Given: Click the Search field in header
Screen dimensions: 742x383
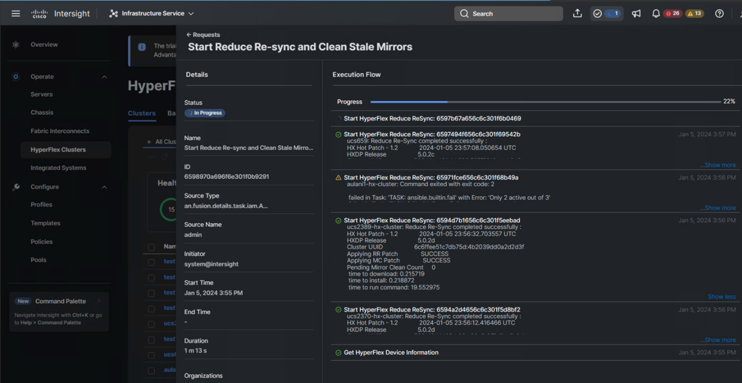Looking at the screenshot, I should 509,13.
